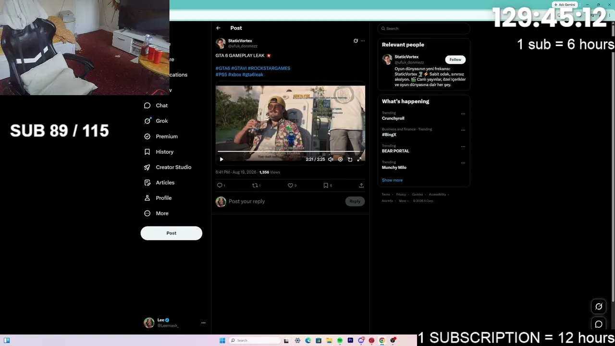The image size is (615, 346).
Task: Mute the video with the speaker icon
Action: coord(331,159)
